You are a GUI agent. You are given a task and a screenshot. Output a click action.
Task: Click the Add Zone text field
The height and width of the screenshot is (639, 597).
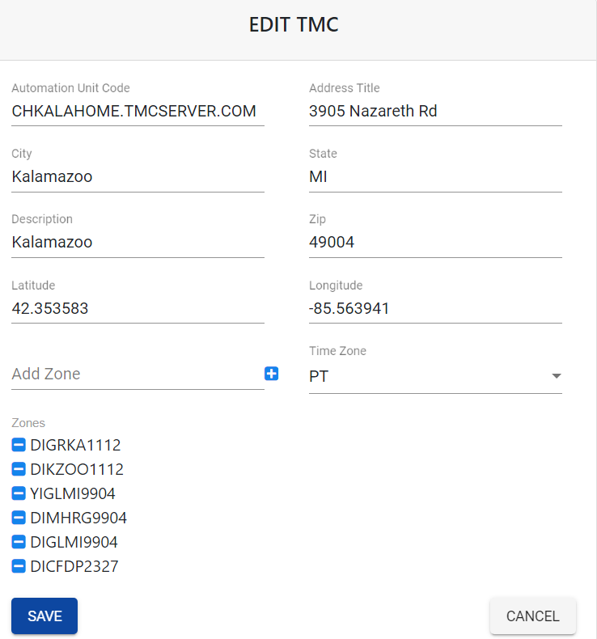pos(138,375)
